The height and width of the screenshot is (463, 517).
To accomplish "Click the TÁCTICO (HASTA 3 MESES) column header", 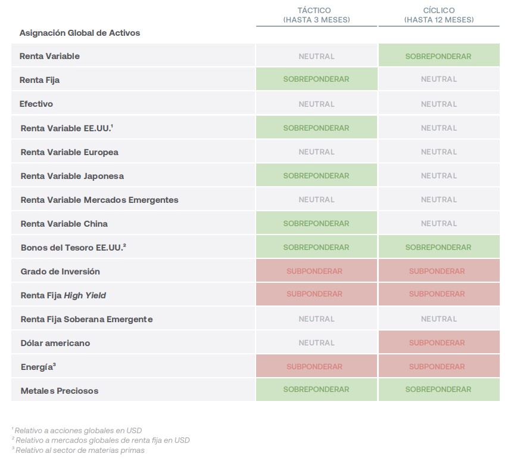I will tap(316, 15).
